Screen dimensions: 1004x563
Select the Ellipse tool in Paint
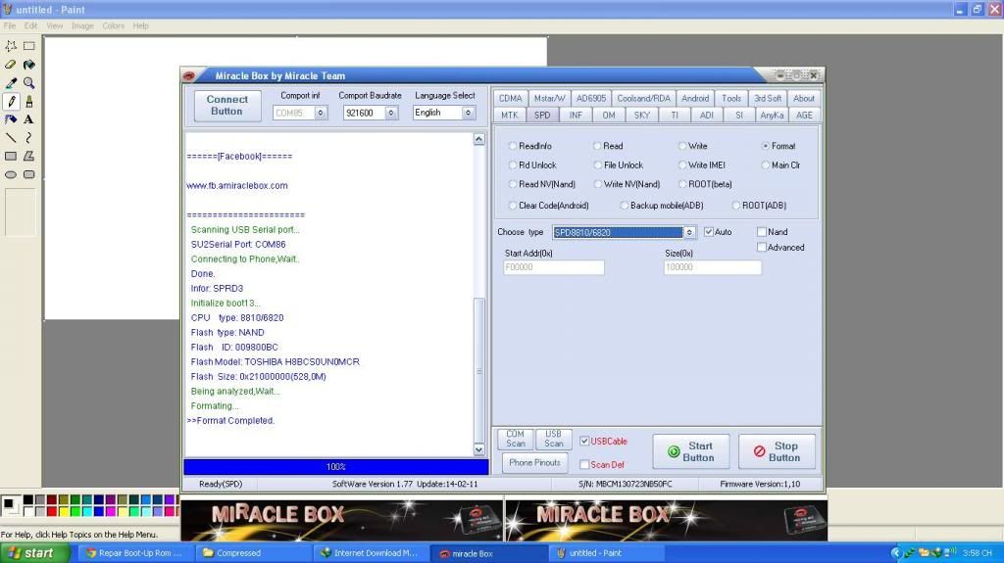tap(11, 174)
